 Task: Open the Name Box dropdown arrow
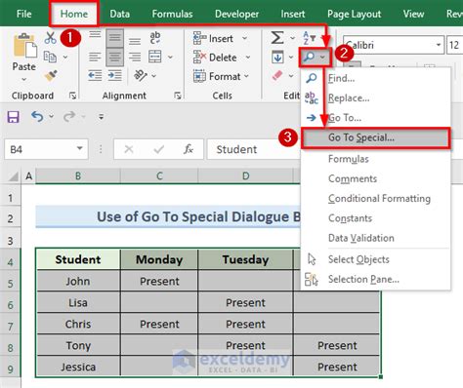pos(79,148)
